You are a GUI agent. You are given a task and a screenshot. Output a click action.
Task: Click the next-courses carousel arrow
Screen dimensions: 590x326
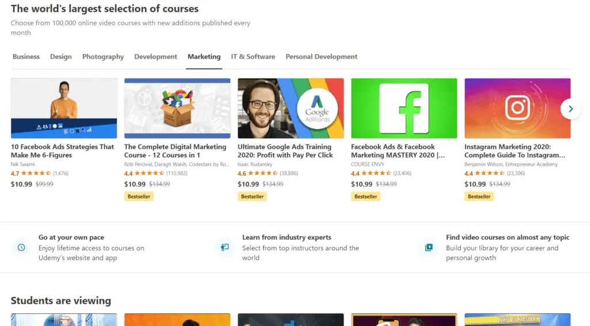[570, 109]
